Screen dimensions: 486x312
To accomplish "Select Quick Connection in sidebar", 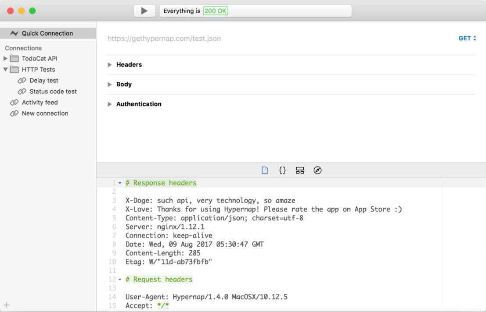I will [x=48, y=33].
